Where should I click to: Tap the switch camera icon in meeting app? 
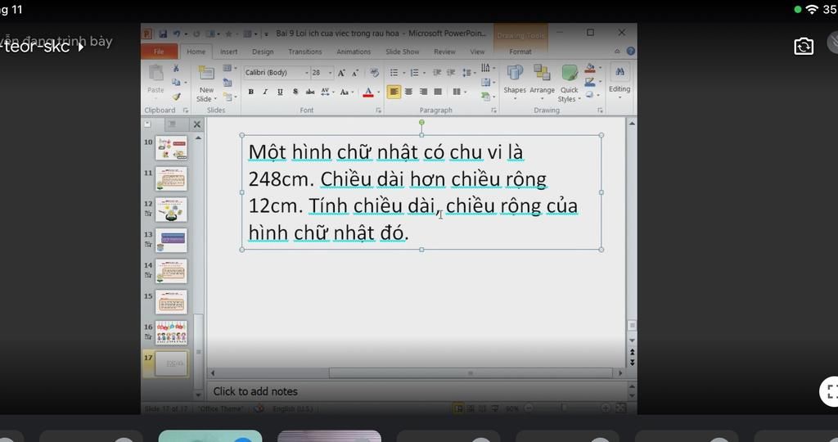(804, 47)
